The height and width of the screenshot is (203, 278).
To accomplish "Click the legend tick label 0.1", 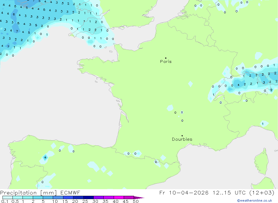I will click(x=5, y=201).
